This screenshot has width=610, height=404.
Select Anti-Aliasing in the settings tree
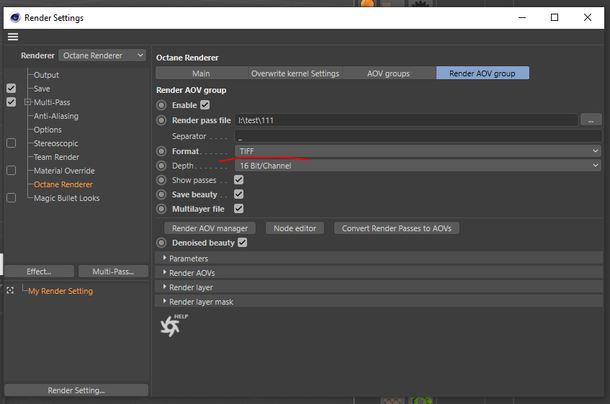point(56,116)
